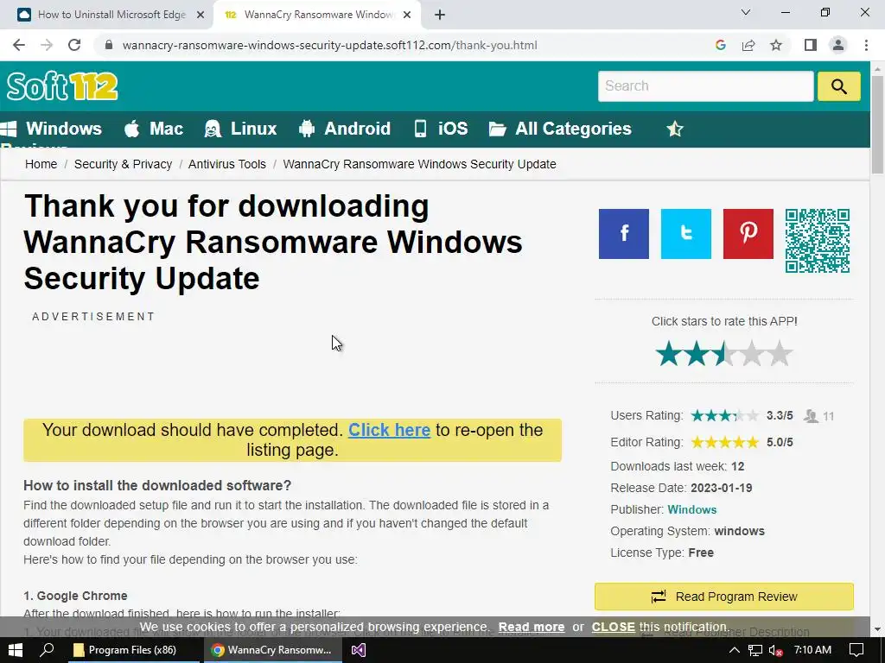Click the Editor Rating 5.0/5 value
885x663 pixels.
(780, 443)
